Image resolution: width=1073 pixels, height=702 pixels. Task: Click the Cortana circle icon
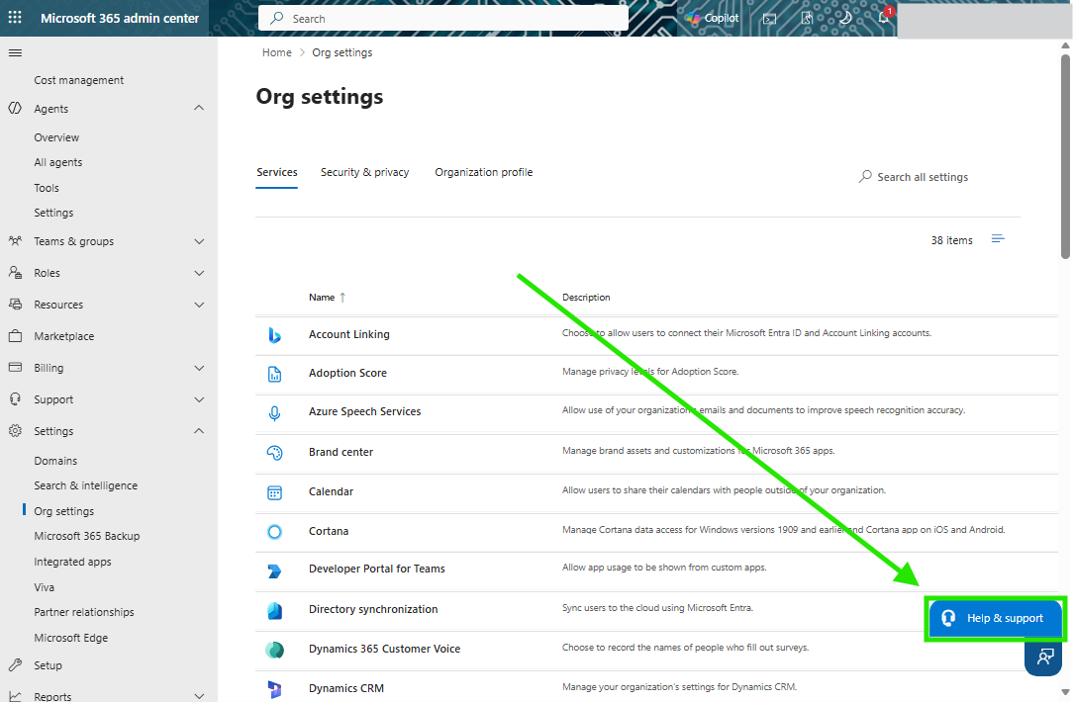274,532
